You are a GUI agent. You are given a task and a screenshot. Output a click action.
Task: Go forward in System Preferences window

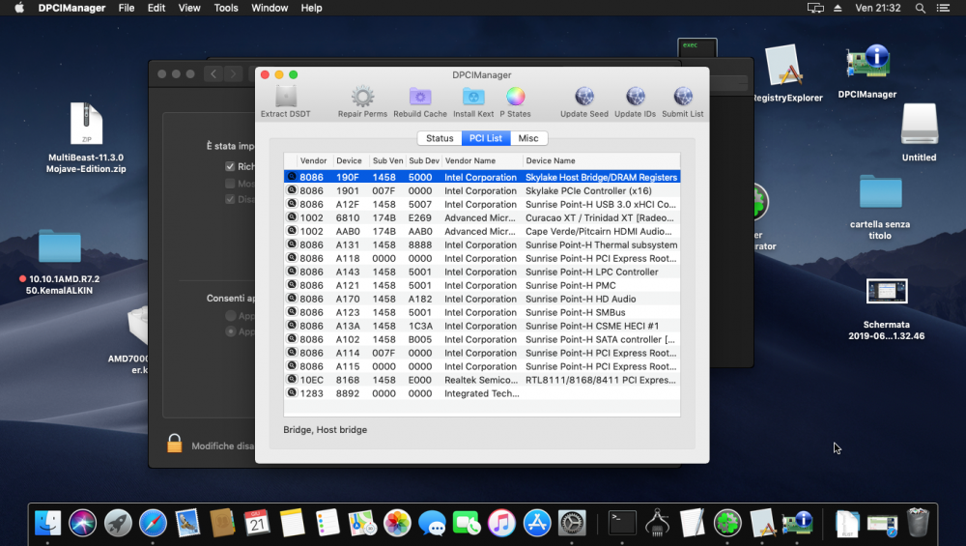click(x=233, y=74)
